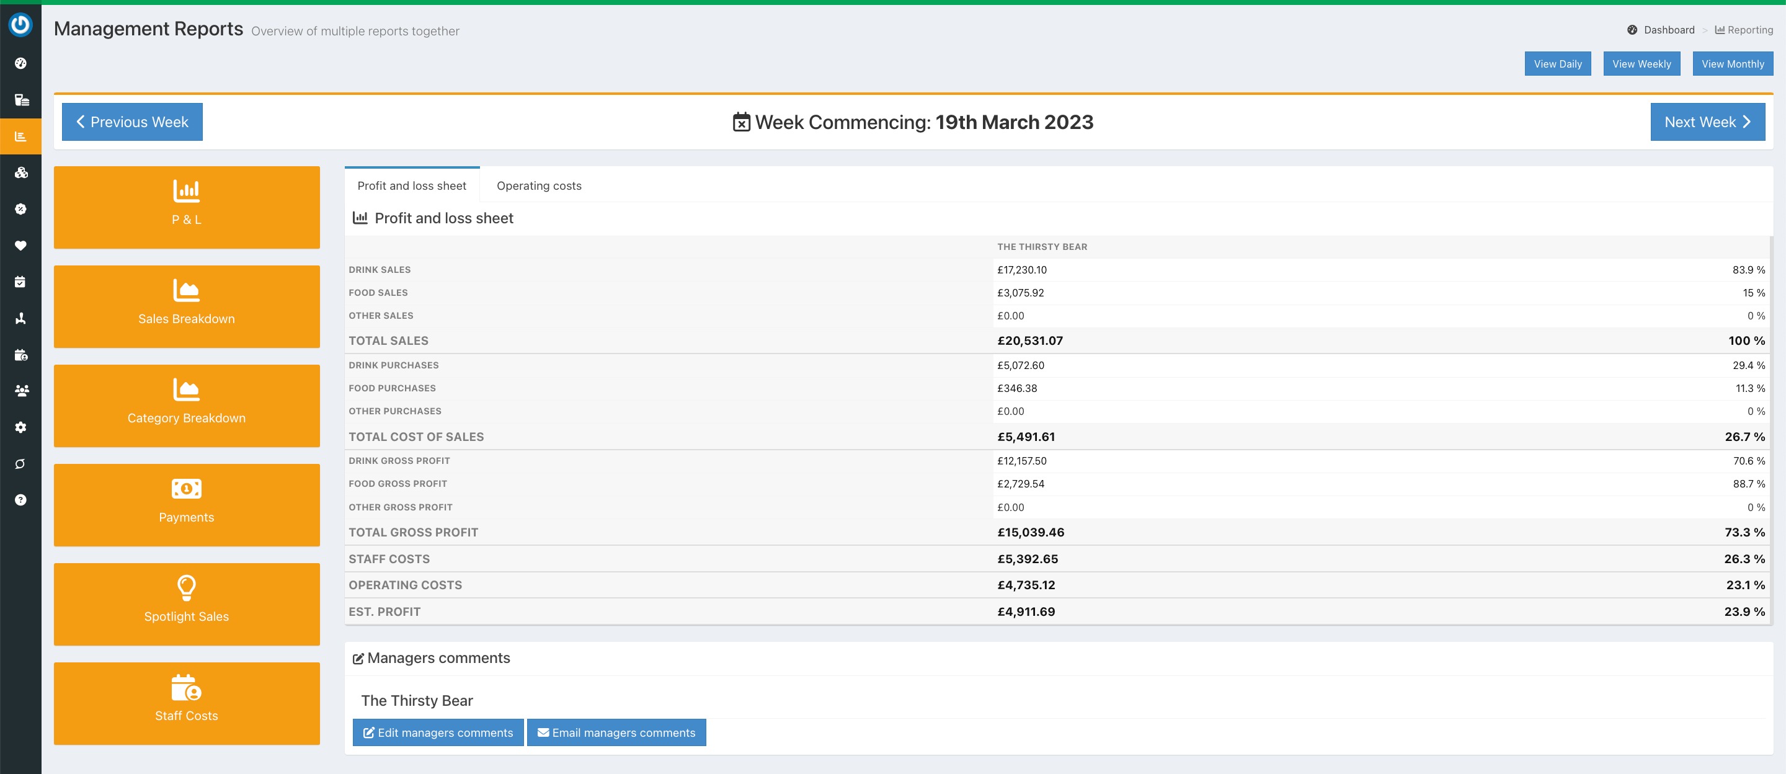Click the TOTAL COST OF SALES row label
Screen dimensions: 1786x774
(416, 437)
